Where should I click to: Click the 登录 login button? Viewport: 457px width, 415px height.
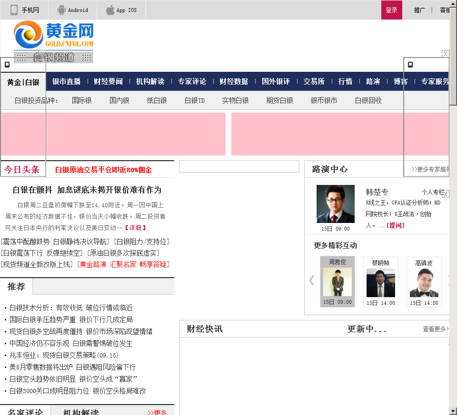pyautogui.click(x=391, y=10)
